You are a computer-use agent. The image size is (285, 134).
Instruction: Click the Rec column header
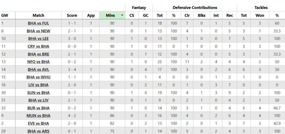(230, 15)
